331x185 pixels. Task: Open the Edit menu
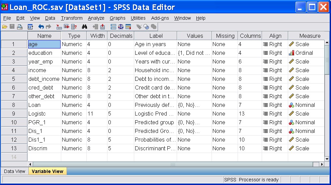(x=20, y=18)
